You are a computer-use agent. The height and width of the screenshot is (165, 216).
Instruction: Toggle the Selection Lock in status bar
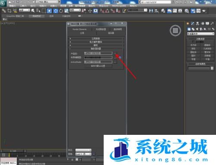(72, 159)
